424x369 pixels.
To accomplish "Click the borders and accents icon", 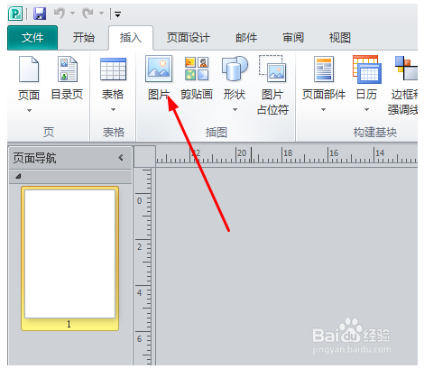I will 406,69.
